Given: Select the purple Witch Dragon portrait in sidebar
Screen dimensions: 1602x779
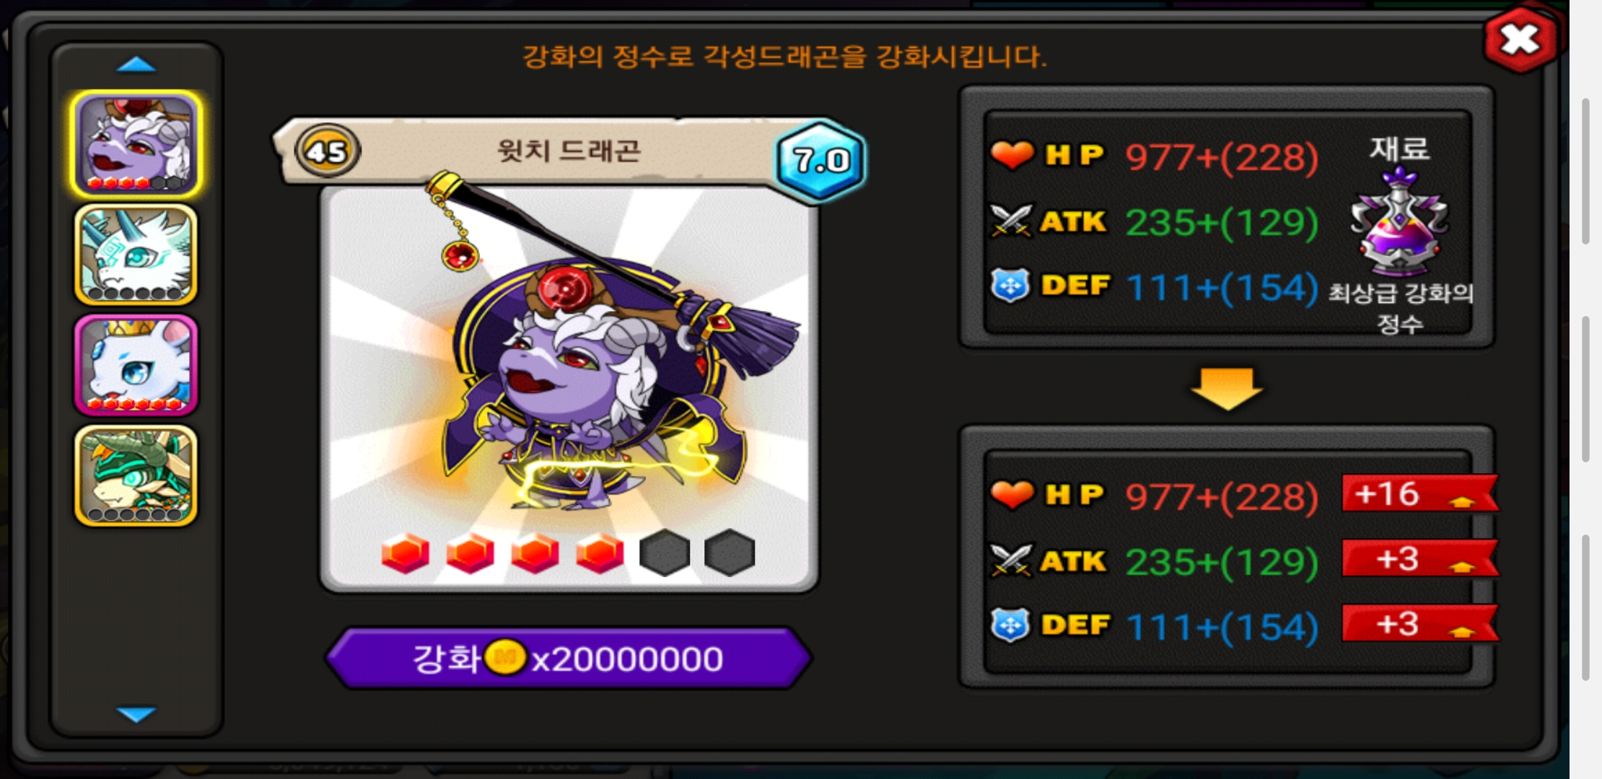Looking at the screenshot, I should point(136,144).
